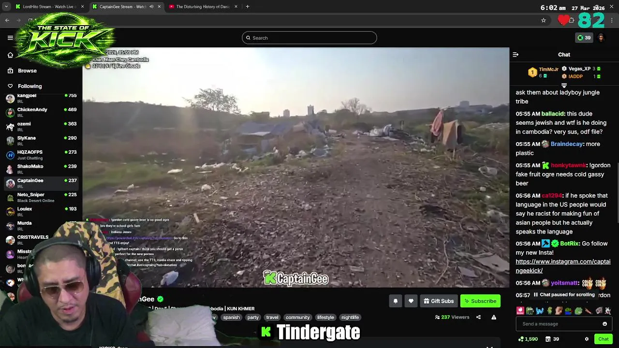Screen dimensions: 619x348
Task: Open the Kick hamburger sidebar menu
Action: 10,38
